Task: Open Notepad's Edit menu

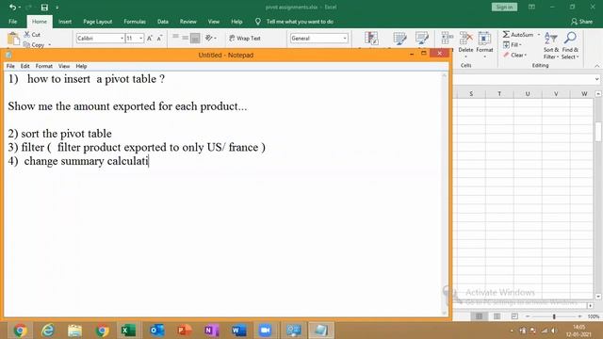Action: (x=25, y=66)
